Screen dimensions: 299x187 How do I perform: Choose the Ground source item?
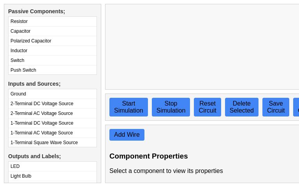tap(53, 94)
